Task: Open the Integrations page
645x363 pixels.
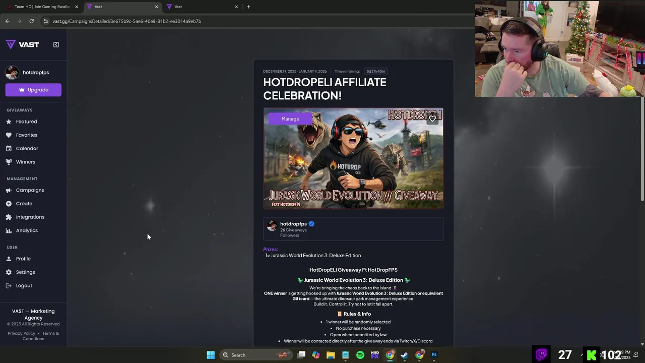Action: coord(30,217)
